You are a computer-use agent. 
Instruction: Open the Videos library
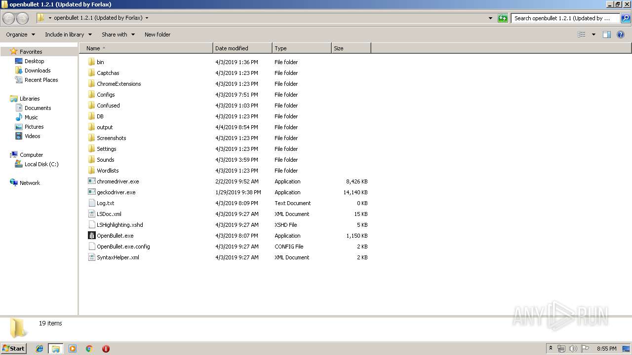click(x=32, y=136)
